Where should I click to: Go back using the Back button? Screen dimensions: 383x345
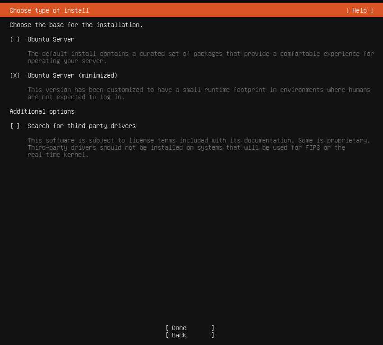pyautogui.click(x=190, y=335)
